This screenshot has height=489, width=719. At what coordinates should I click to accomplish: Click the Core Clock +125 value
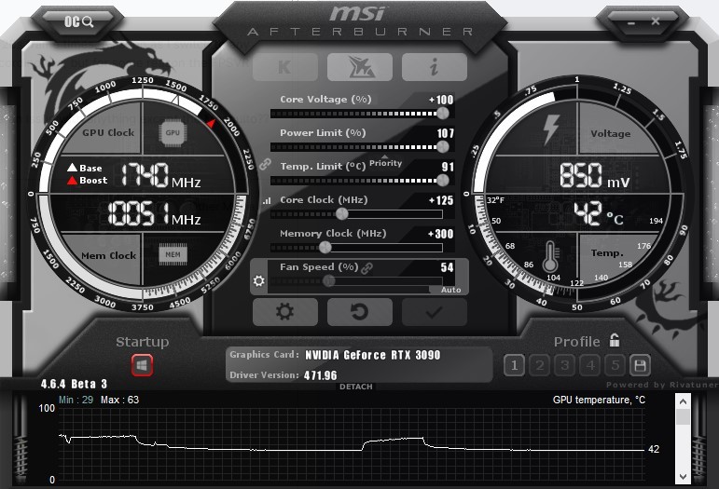coord(441,200)
